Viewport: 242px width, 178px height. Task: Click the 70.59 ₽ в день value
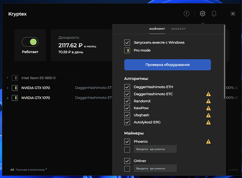pos(71,52)
